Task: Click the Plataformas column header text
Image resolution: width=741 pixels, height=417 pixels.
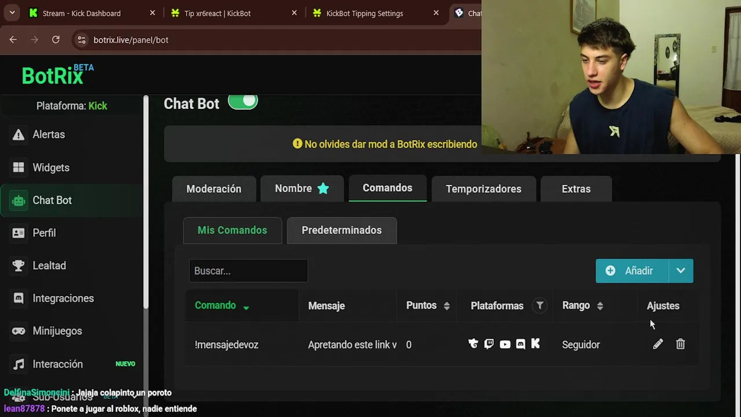Action: (497, 306)
